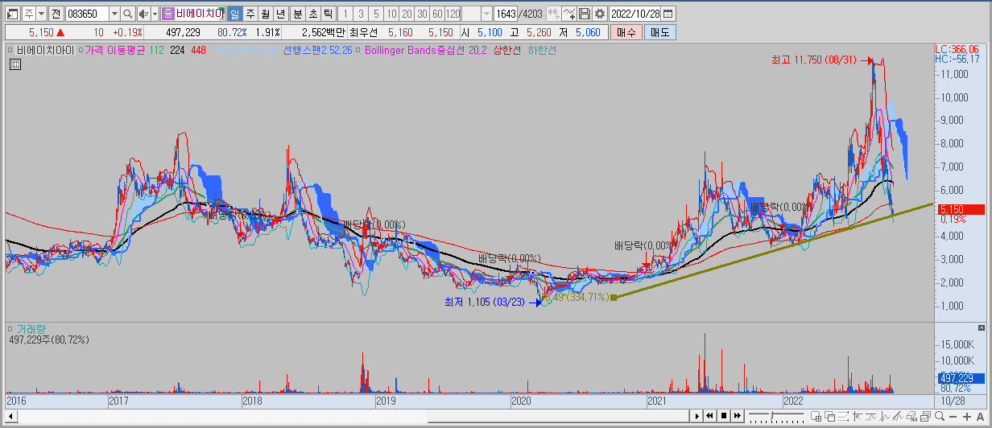Click the 최고 11,750 (08/31) label
The width and height of the screenshot is (992, 428).
(812, 60)
